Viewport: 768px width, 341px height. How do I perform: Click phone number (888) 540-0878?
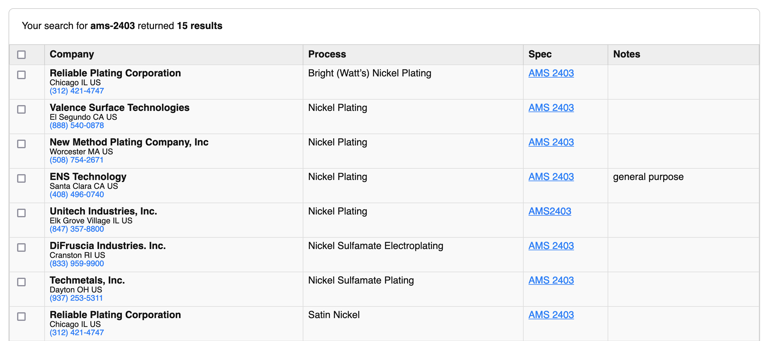pos(77,126)
